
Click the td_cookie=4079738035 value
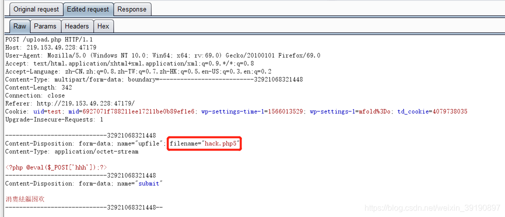[432, 111]
